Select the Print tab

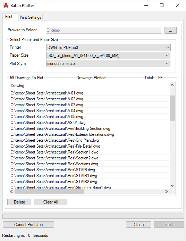(9, 17)
